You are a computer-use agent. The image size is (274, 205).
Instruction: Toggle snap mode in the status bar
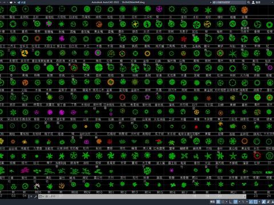click(x=223, y=202)
